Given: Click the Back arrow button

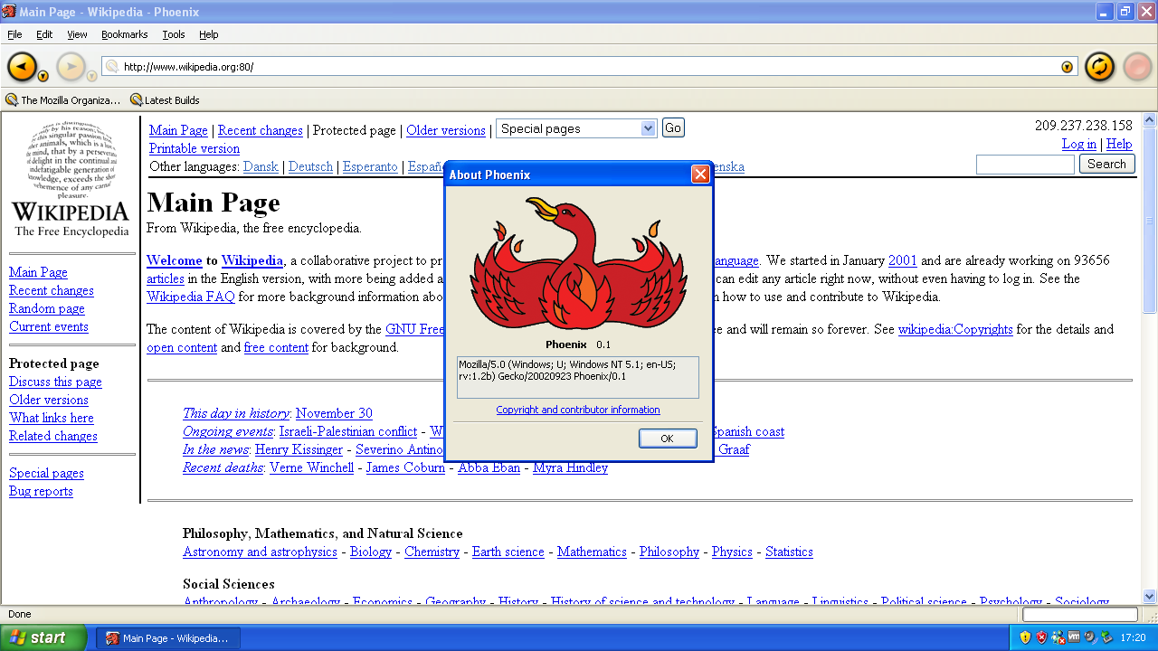Looking at the screenshot, I should click(x=22, y=66).
